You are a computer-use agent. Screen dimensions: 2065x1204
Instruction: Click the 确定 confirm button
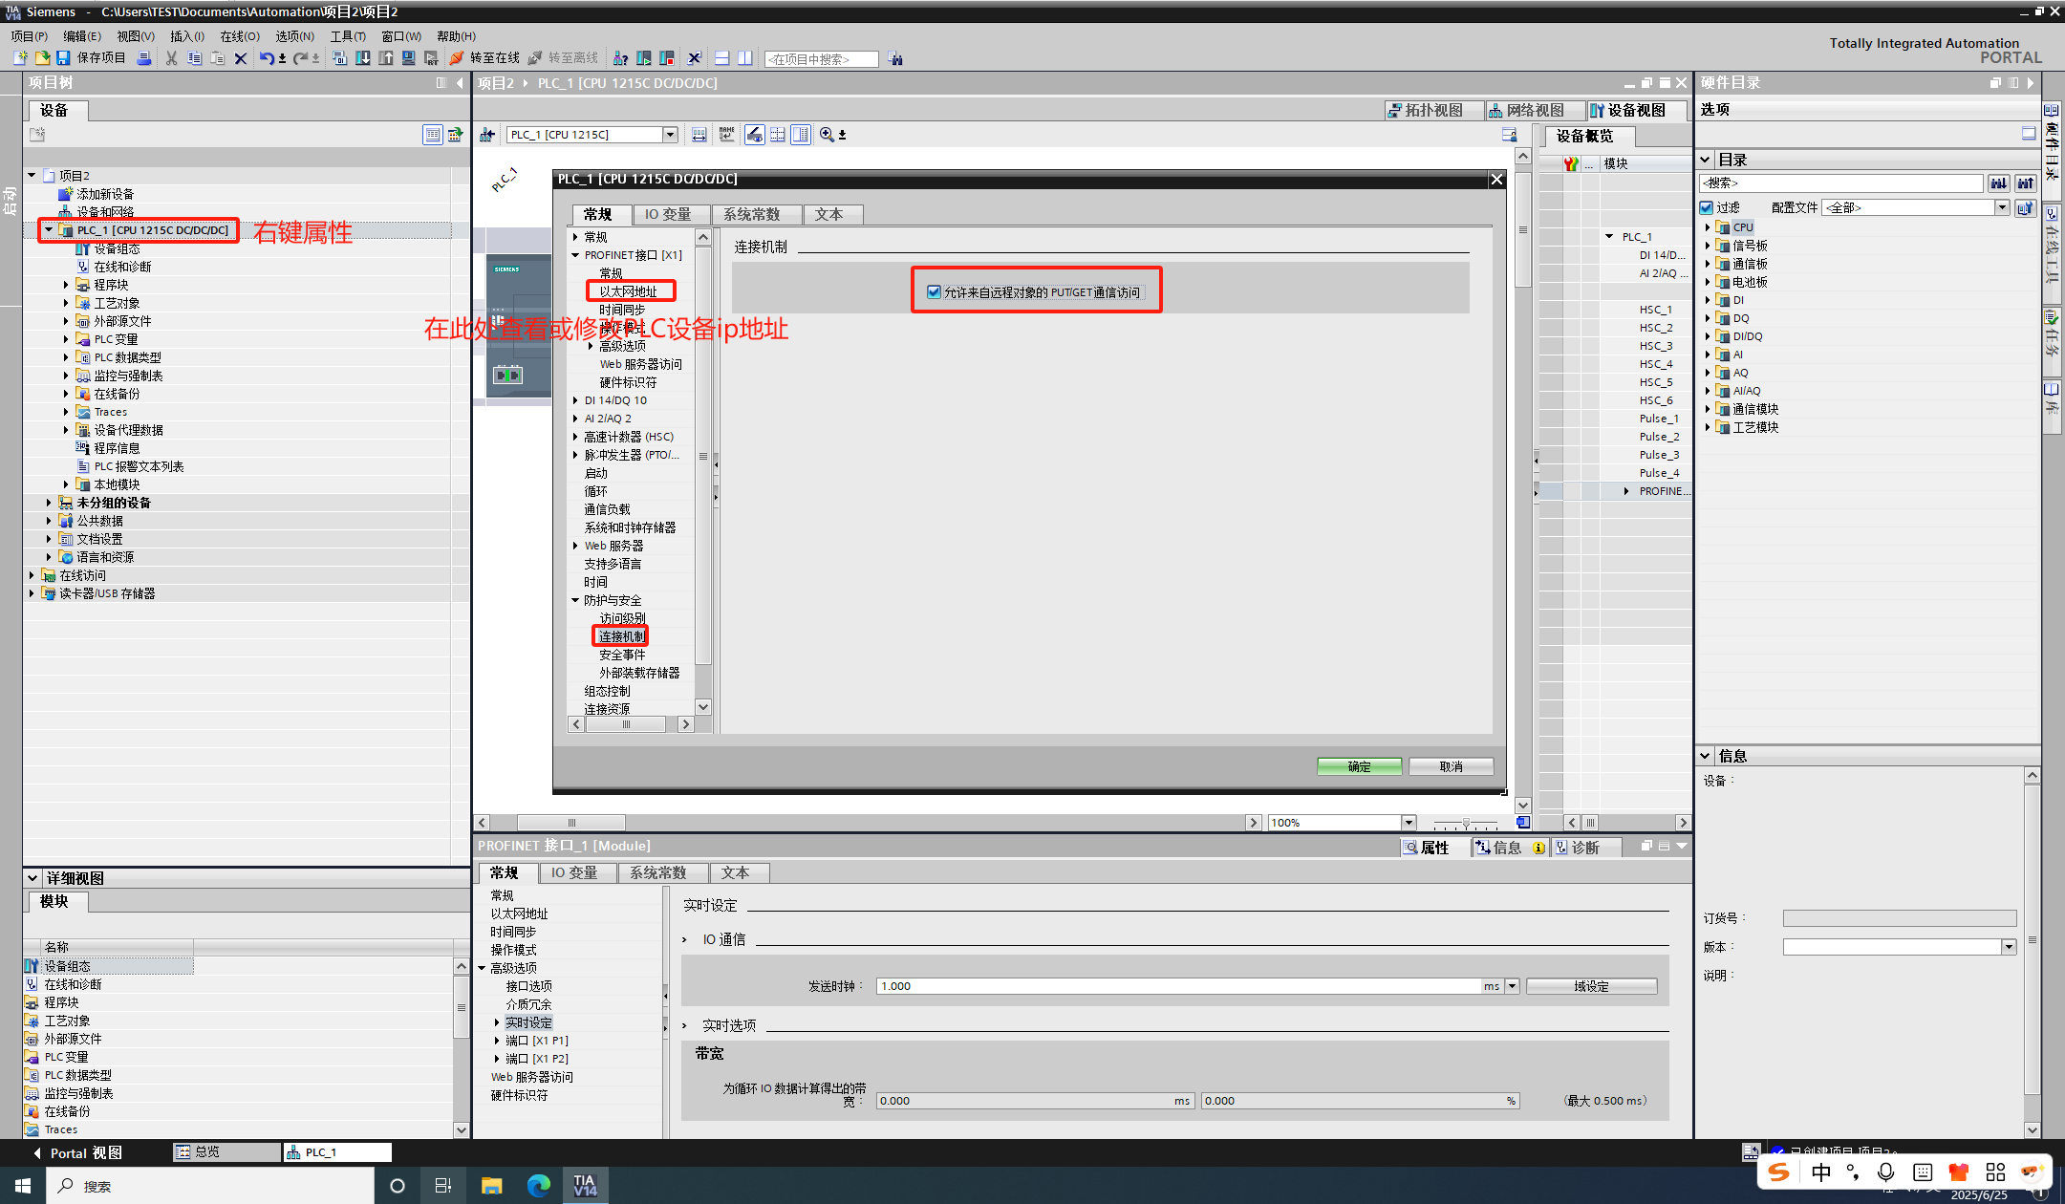coord(1359,766)
